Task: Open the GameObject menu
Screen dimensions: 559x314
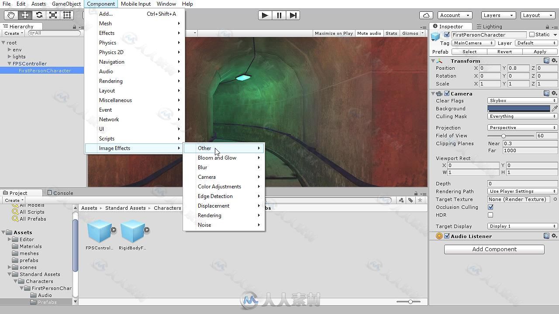Action: [66, 4]
